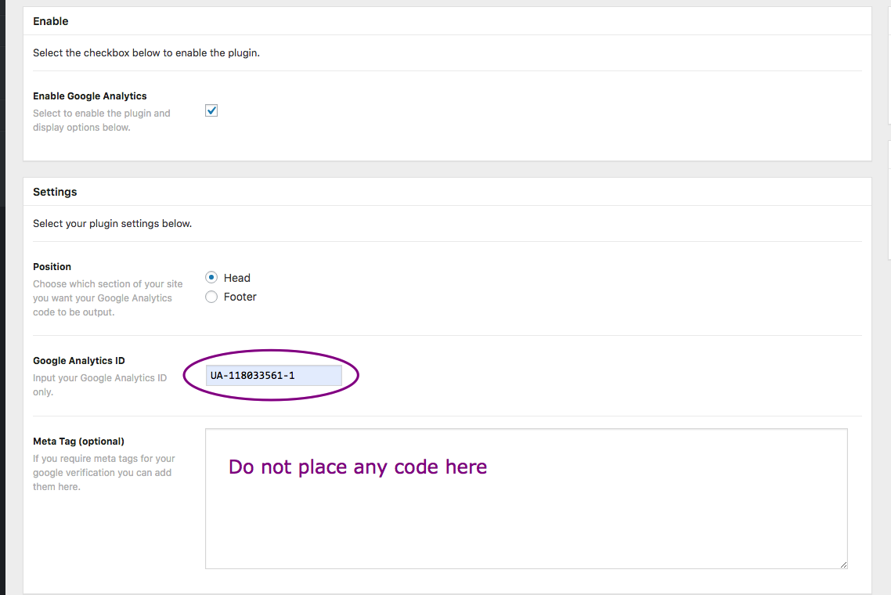Click 'If you require meta tags' description

tap(104, 472)
